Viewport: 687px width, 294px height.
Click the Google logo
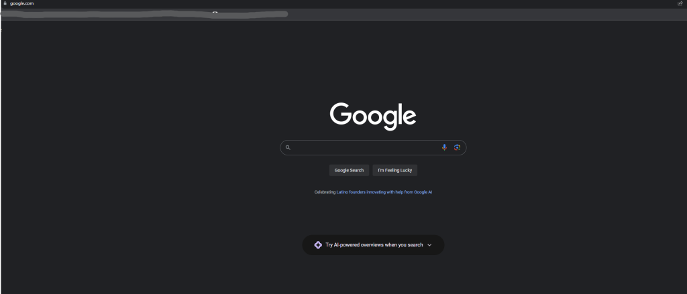[x=373, y=117]
